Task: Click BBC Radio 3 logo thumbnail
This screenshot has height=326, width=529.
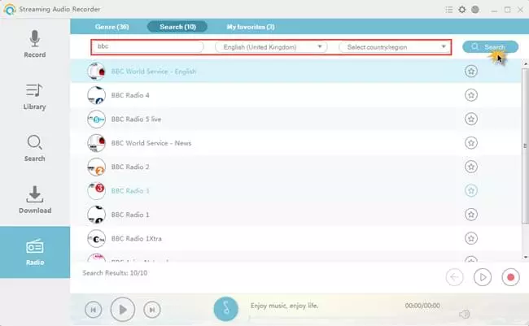Action: [97, 191]
